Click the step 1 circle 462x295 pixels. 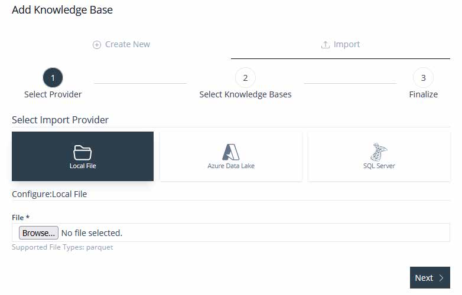[x=53, y=78]
